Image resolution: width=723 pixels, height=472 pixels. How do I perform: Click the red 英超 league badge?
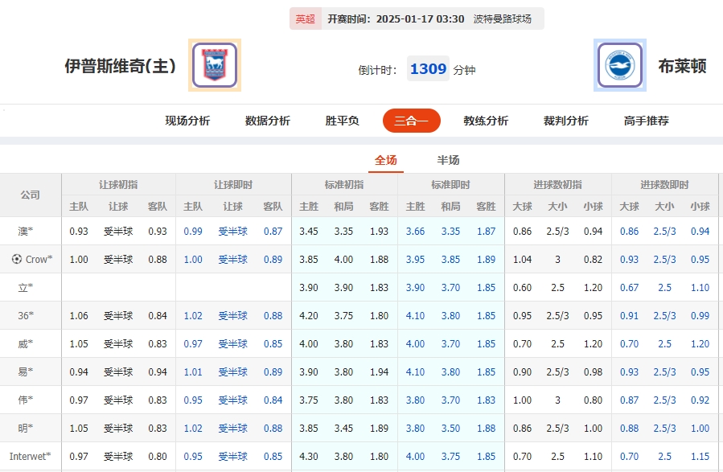pyautogui.click(x=305, y=16)
